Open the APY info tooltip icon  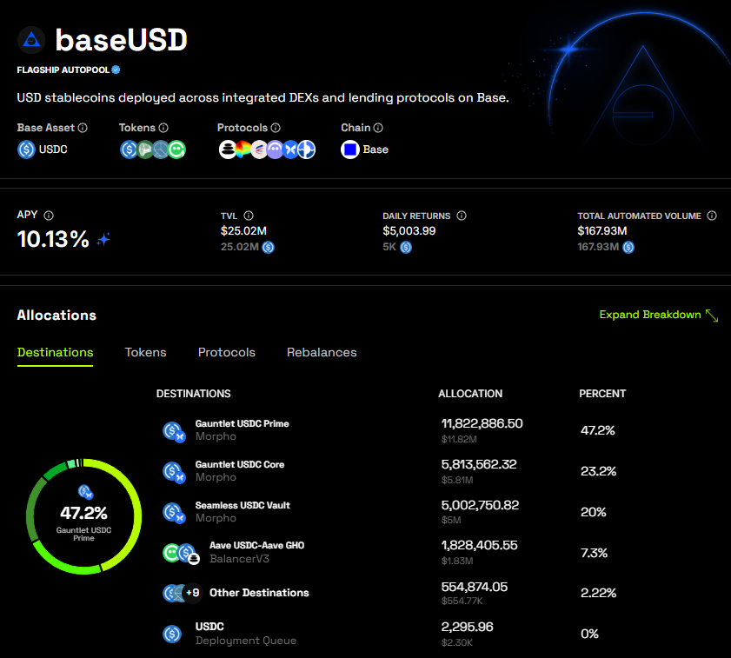click(x=49, y=216)
